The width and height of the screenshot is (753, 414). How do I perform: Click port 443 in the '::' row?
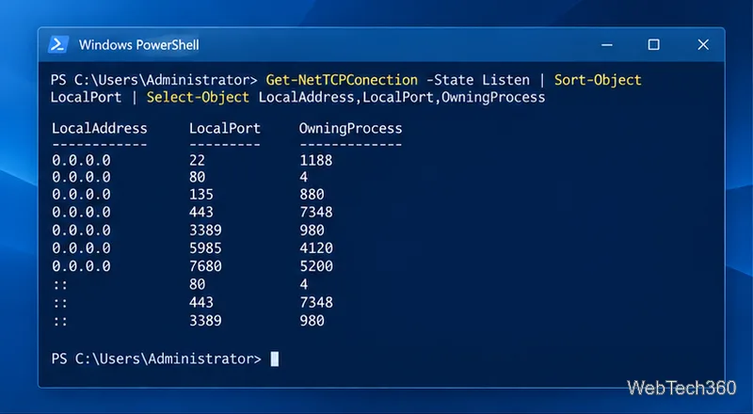coord(200,302)
